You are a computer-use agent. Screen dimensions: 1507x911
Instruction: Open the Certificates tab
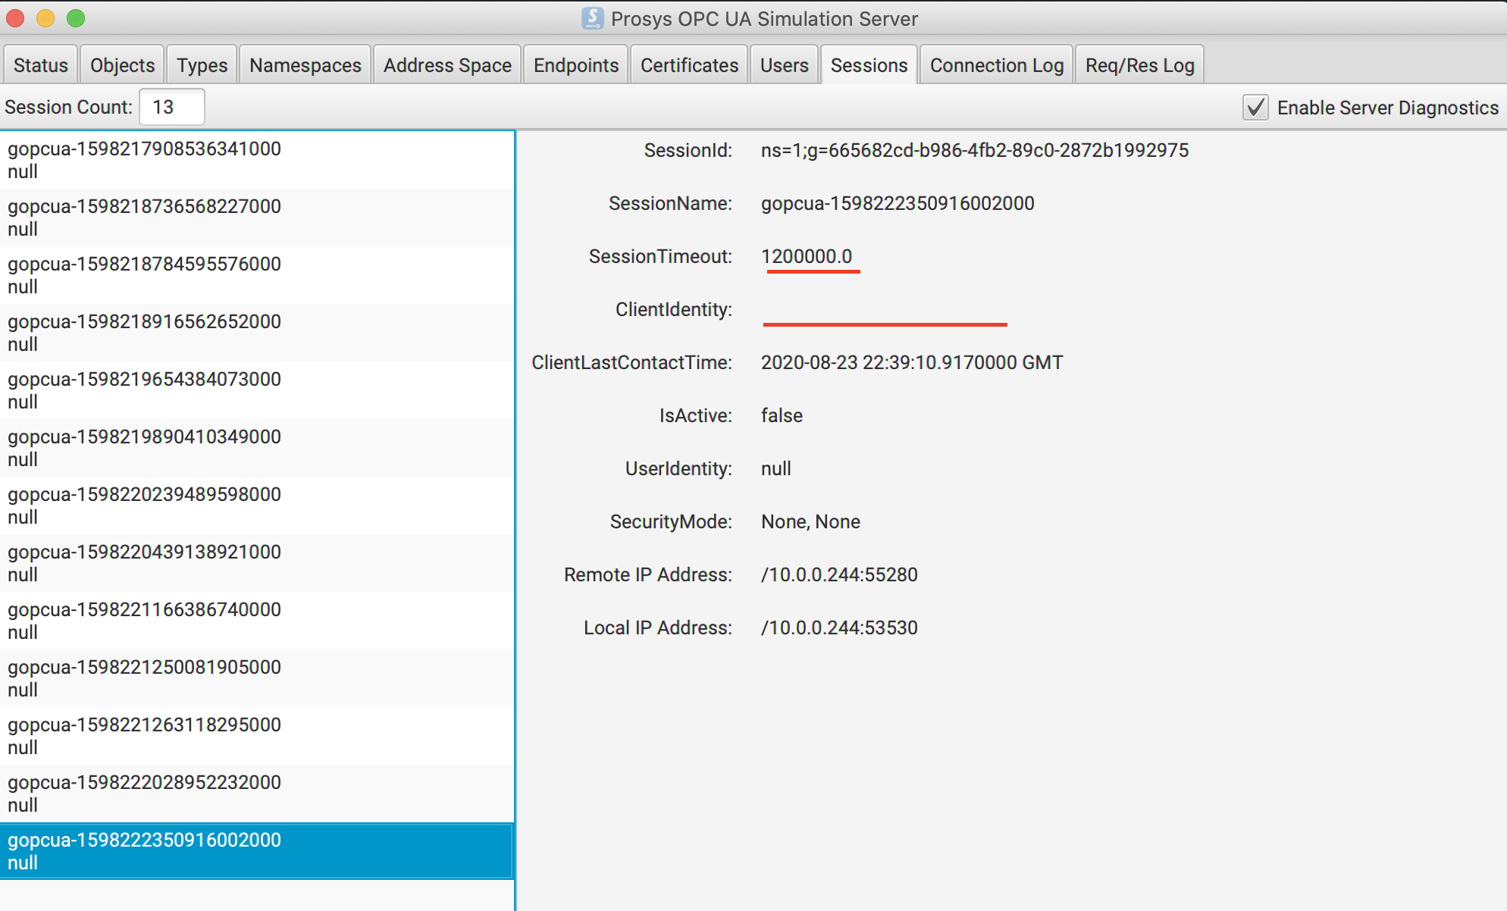(x=689, y=65)
